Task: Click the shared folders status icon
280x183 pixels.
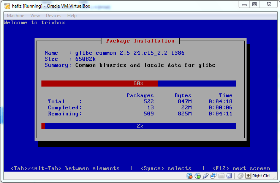Action: coord(221,176)
